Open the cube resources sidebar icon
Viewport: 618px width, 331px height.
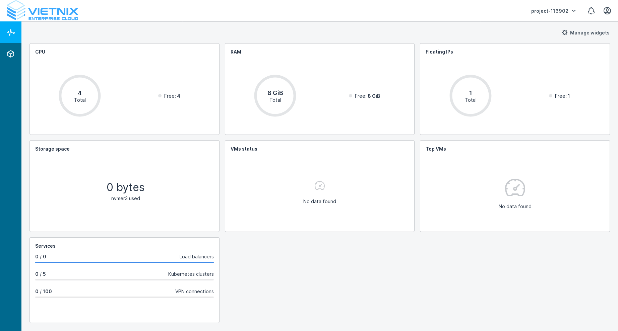pos(11,54)
